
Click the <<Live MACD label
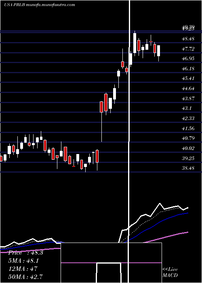tap(170, 272)
